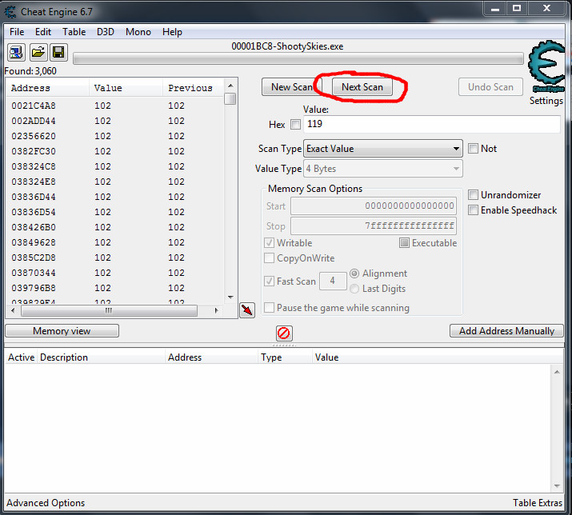
Task: Open the D3D menu
Action: pos(106,32)
